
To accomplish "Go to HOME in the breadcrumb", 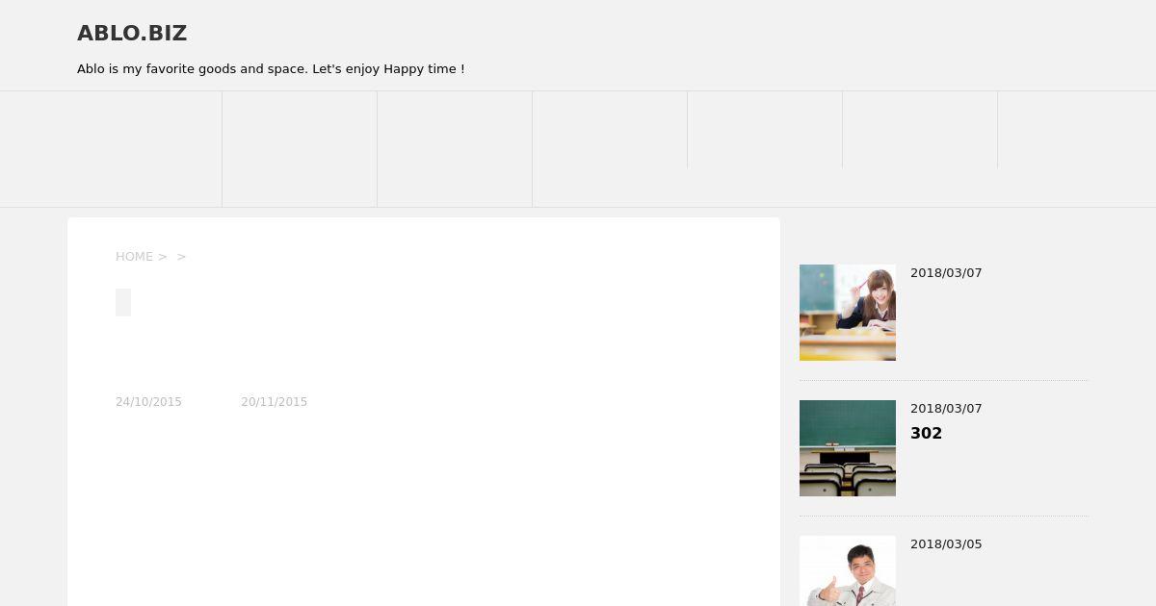I will pos(134,257).
